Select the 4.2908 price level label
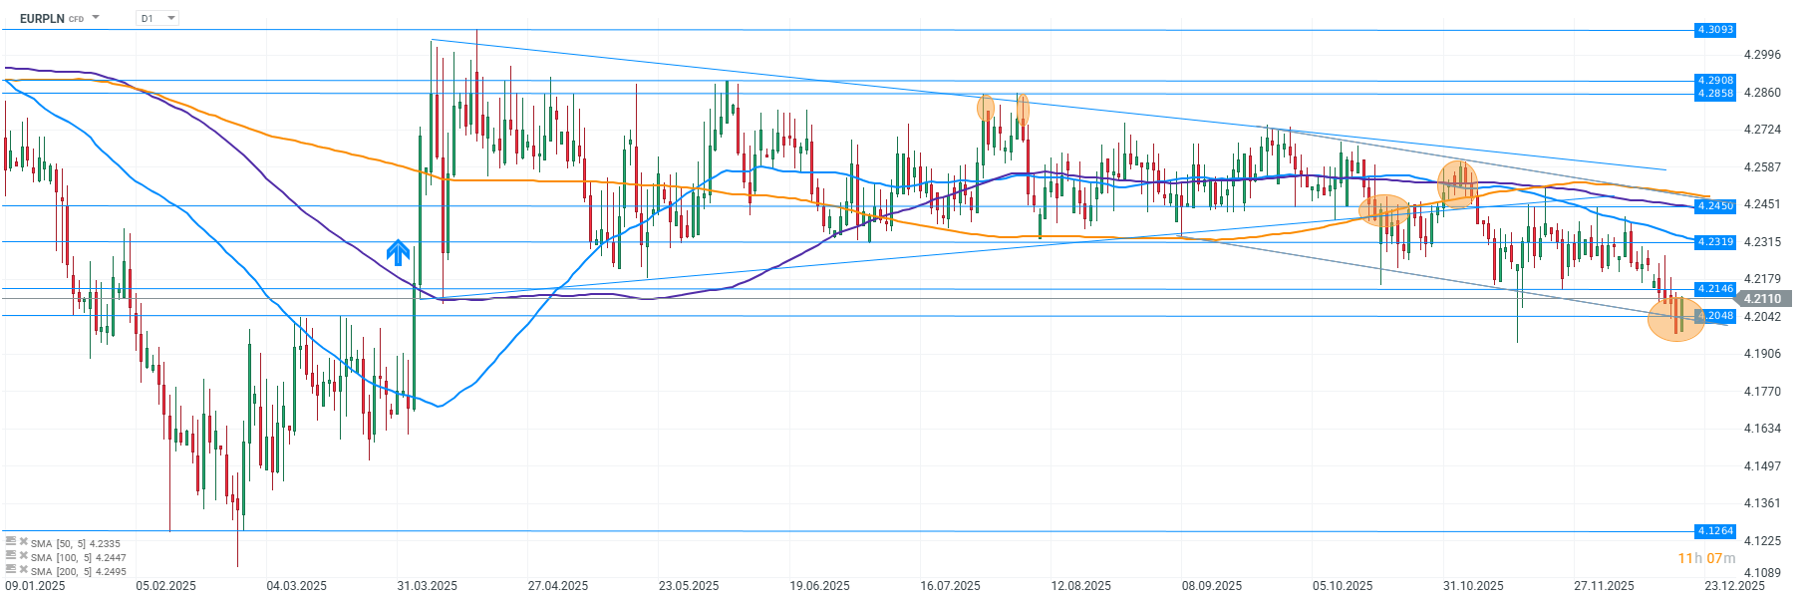 (1715, 80)
